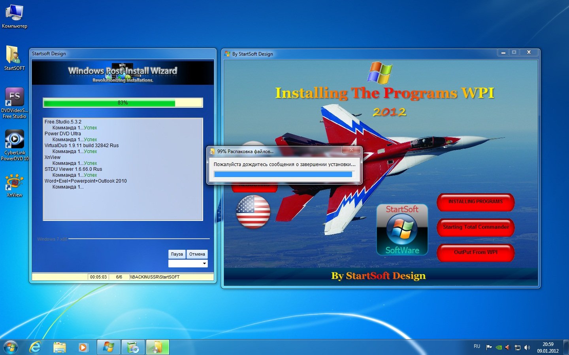
Task: Open the NVIDIA tray icon
Action: pyautogui.click(x=499, y=348)
